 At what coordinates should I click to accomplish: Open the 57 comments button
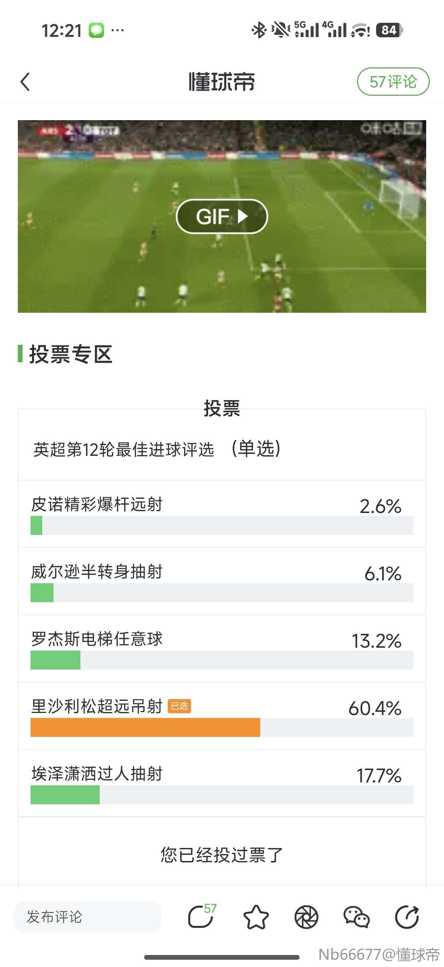[x=393, y=82]
